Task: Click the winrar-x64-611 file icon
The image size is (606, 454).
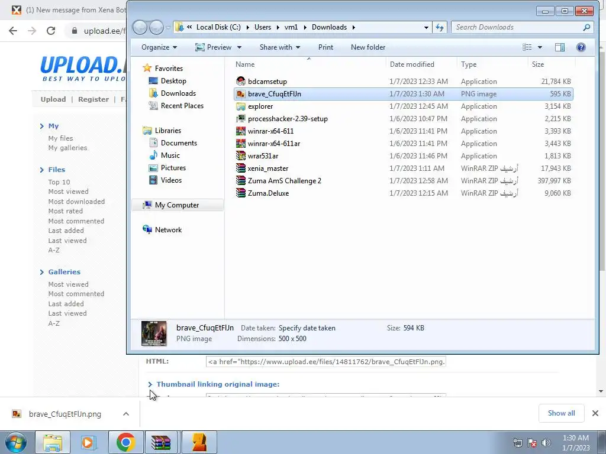Action: click(x=241, y=131)
